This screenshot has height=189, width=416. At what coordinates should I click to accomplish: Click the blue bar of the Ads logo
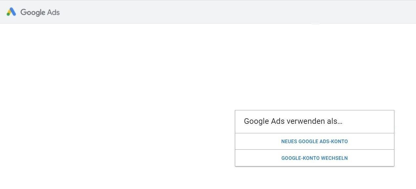point(13,12)
